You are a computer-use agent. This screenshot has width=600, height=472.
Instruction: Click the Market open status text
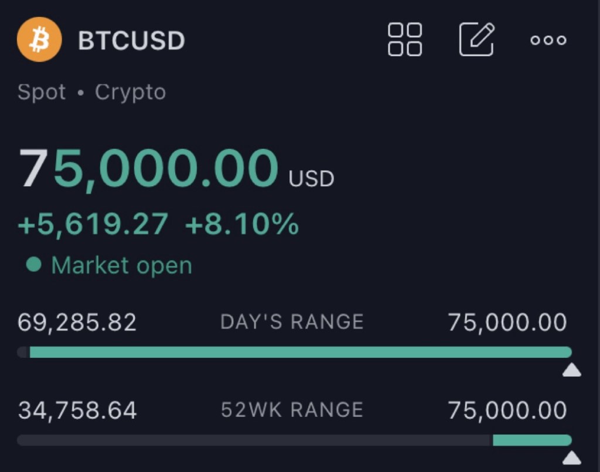point(121,265)
